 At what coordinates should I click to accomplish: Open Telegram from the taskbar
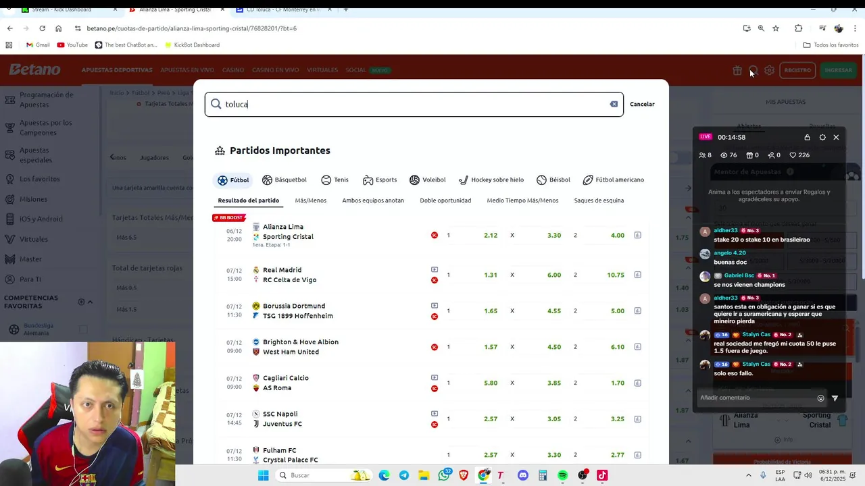pyautogui.click(x=403, y=475)
